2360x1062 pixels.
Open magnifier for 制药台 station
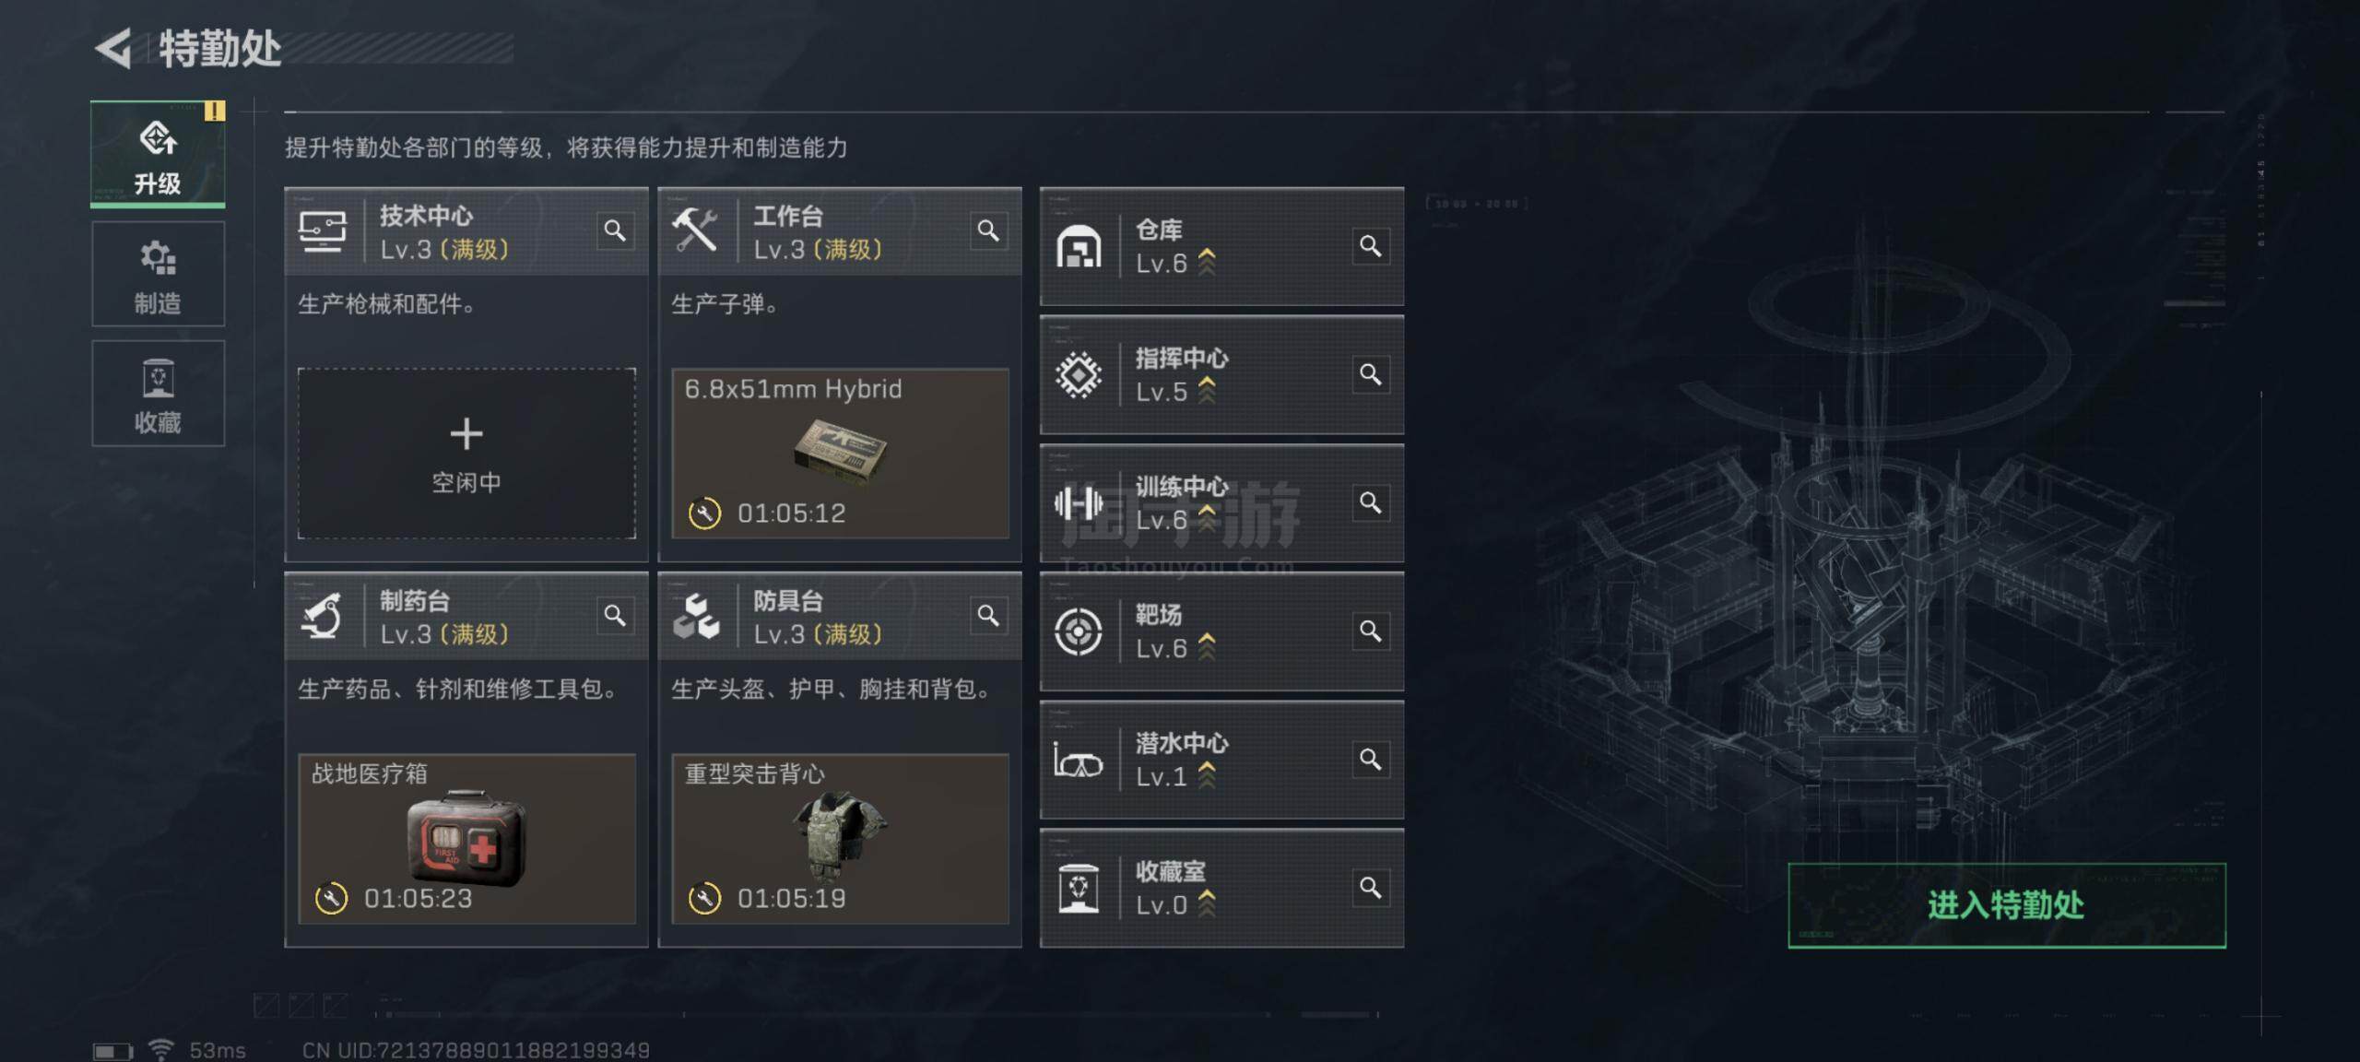click(615, 615)
